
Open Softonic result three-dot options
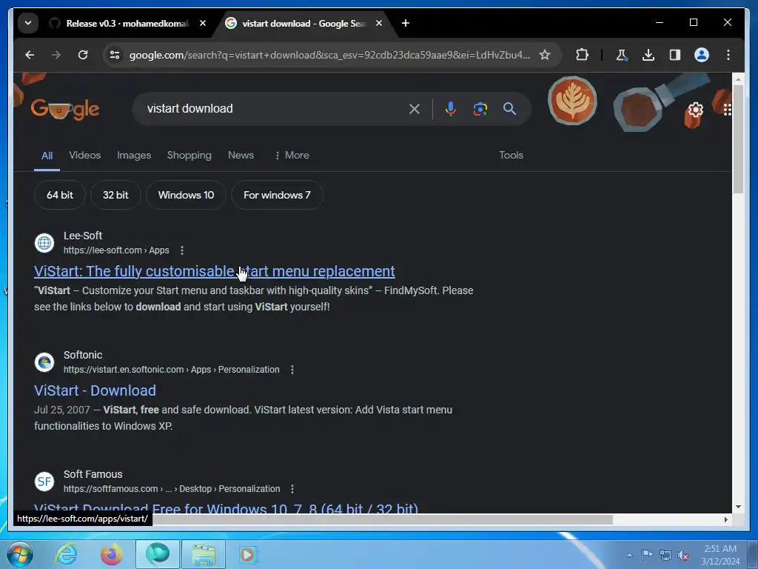(292, 370)
